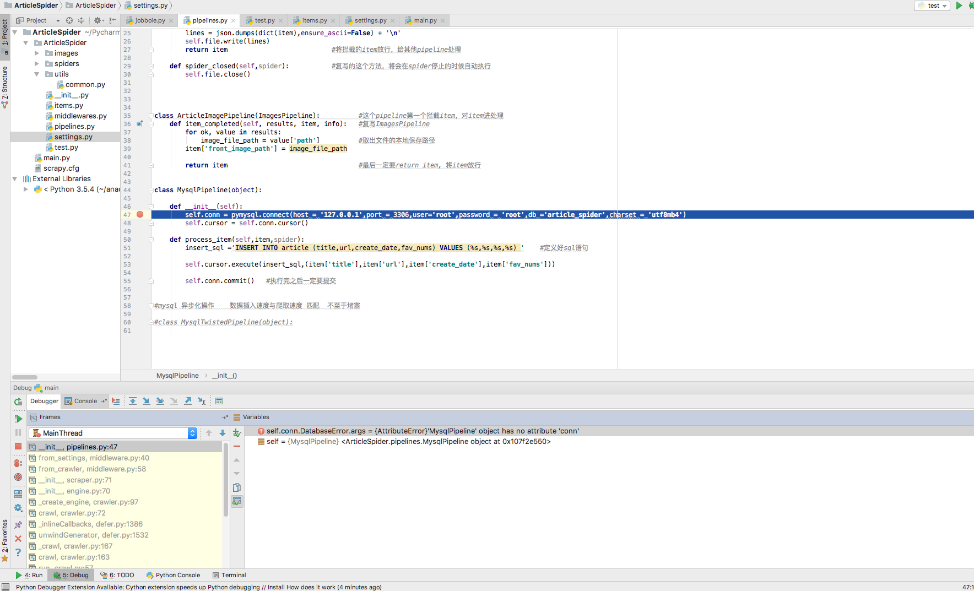Add a new watch
Screen dimensions: 974x591
click(x=237, y=433)
